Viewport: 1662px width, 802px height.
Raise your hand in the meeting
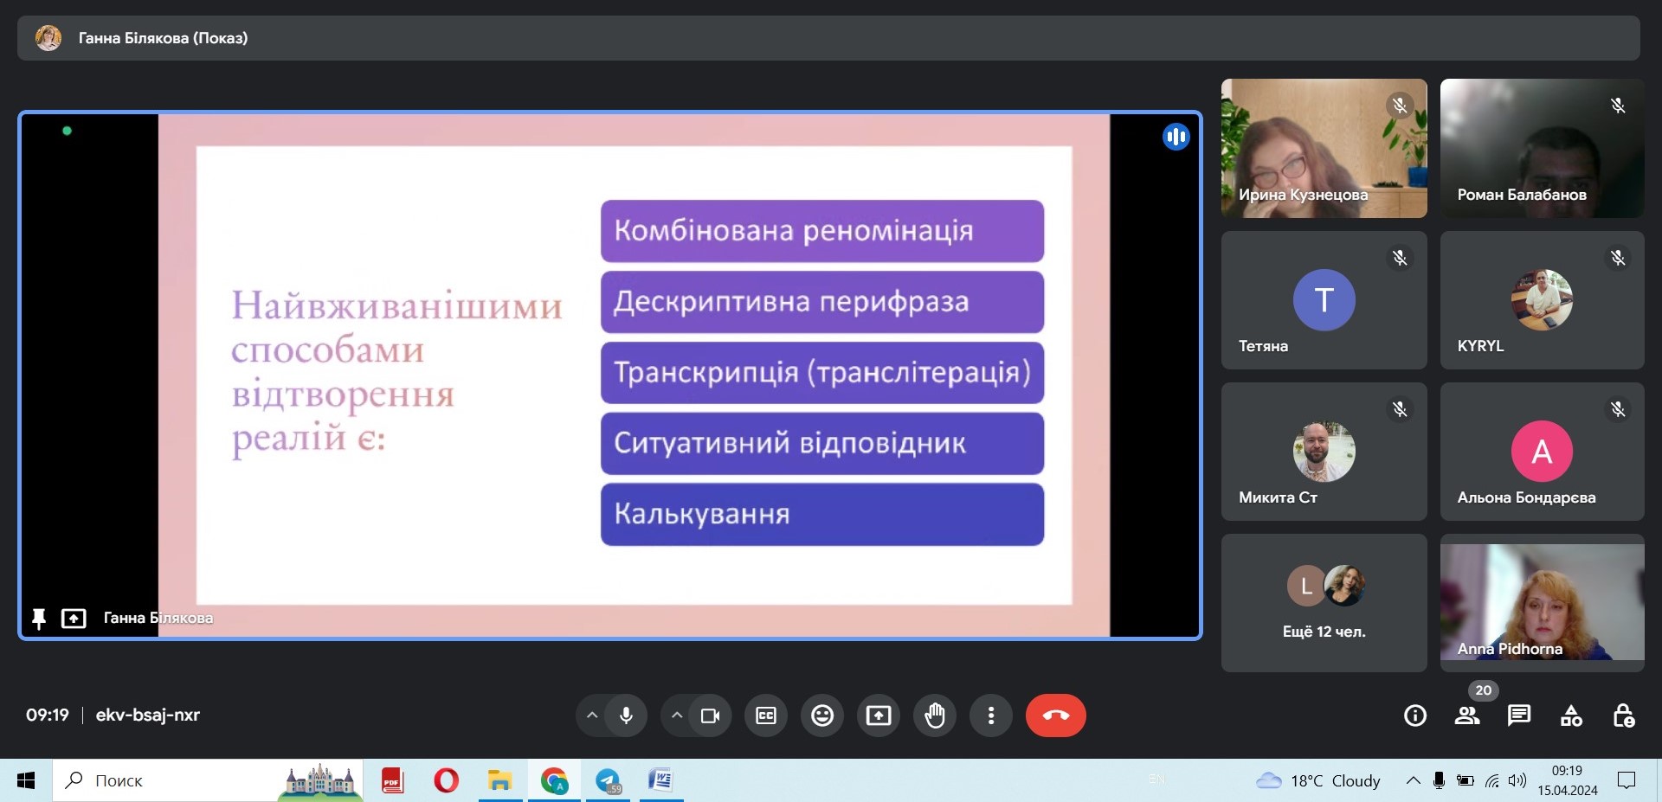[x=935, y=715]
